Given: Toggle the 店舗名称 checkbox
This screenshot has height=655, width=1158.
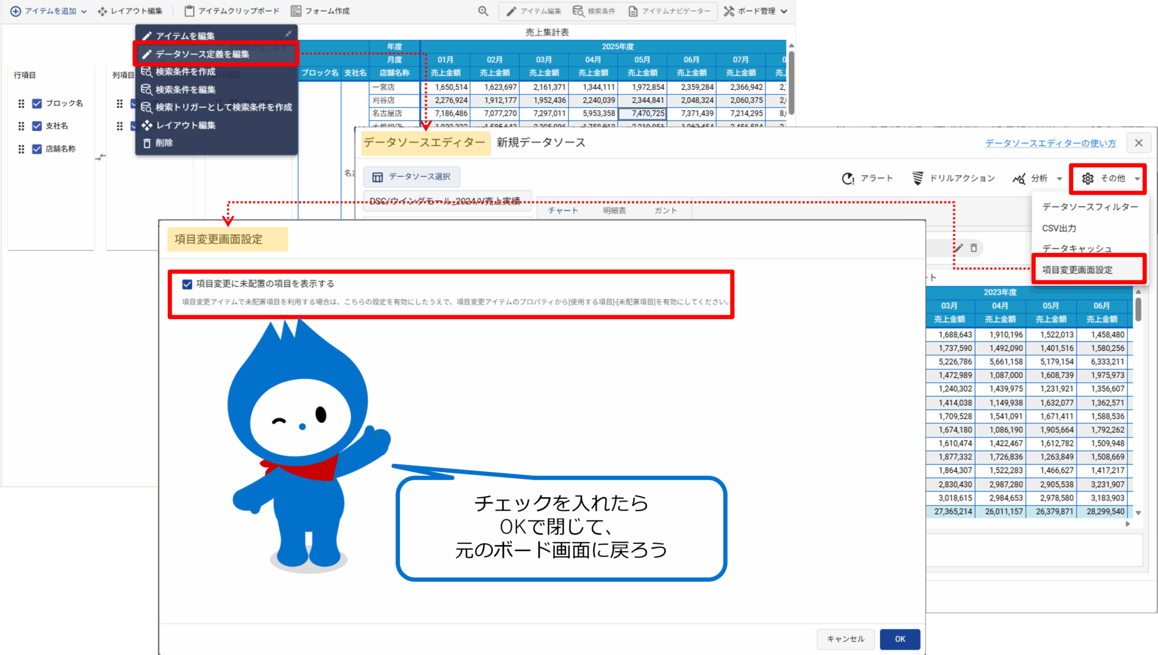Looking at the screenshot, I should point(37,149).
